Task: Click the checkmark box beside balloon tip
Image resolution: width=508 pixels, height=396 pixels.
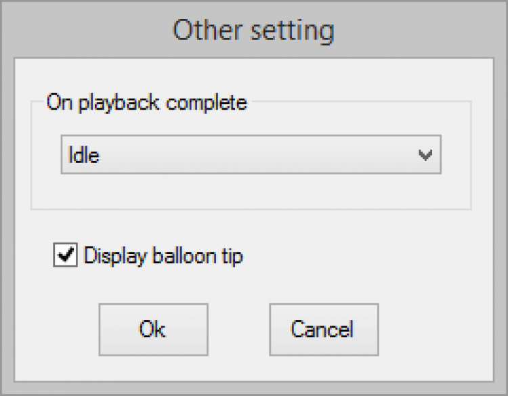Action: 65,257
